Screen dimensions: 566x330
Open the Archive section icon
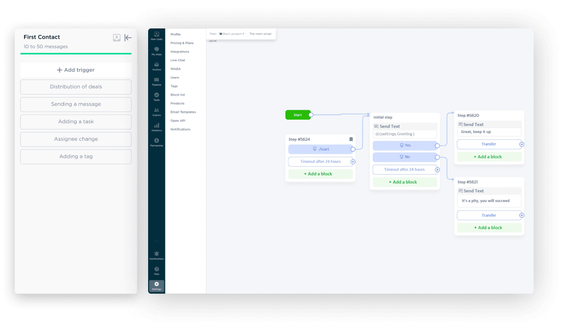(x=156, y=65)
